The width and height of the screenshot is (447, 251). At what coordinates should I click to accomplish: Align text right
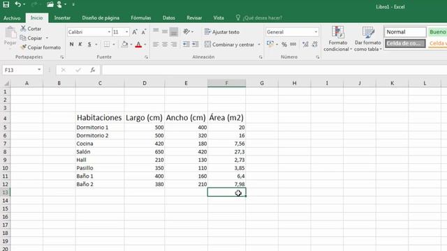pos(174,44)
